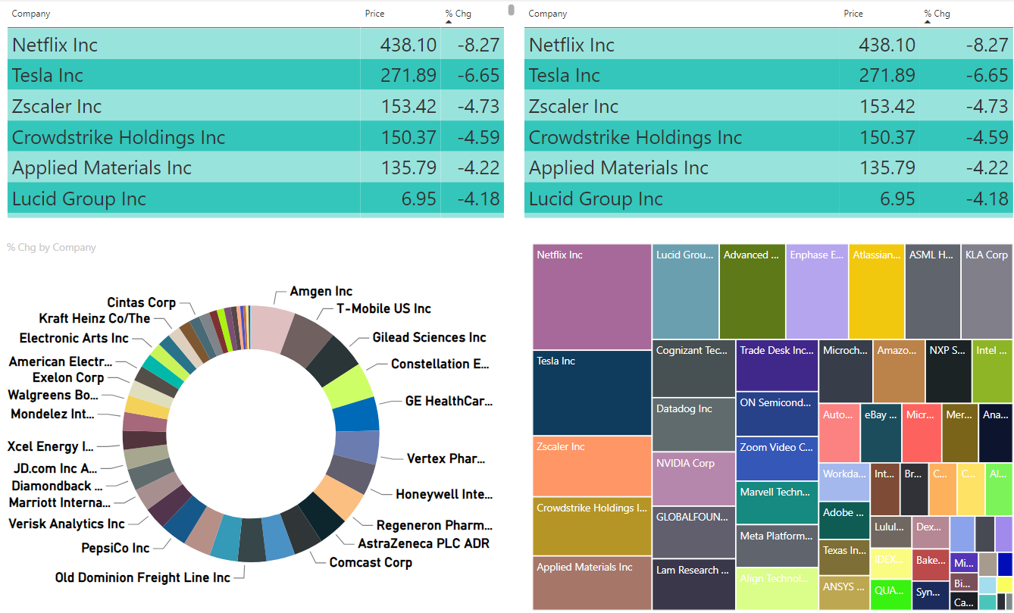Select GLOBALFOUN... treemap tile
This screenshot has width=1014, height=613.
[x=693, y=533]
